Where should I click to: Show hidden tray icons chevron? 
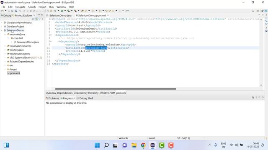(210, 145)
